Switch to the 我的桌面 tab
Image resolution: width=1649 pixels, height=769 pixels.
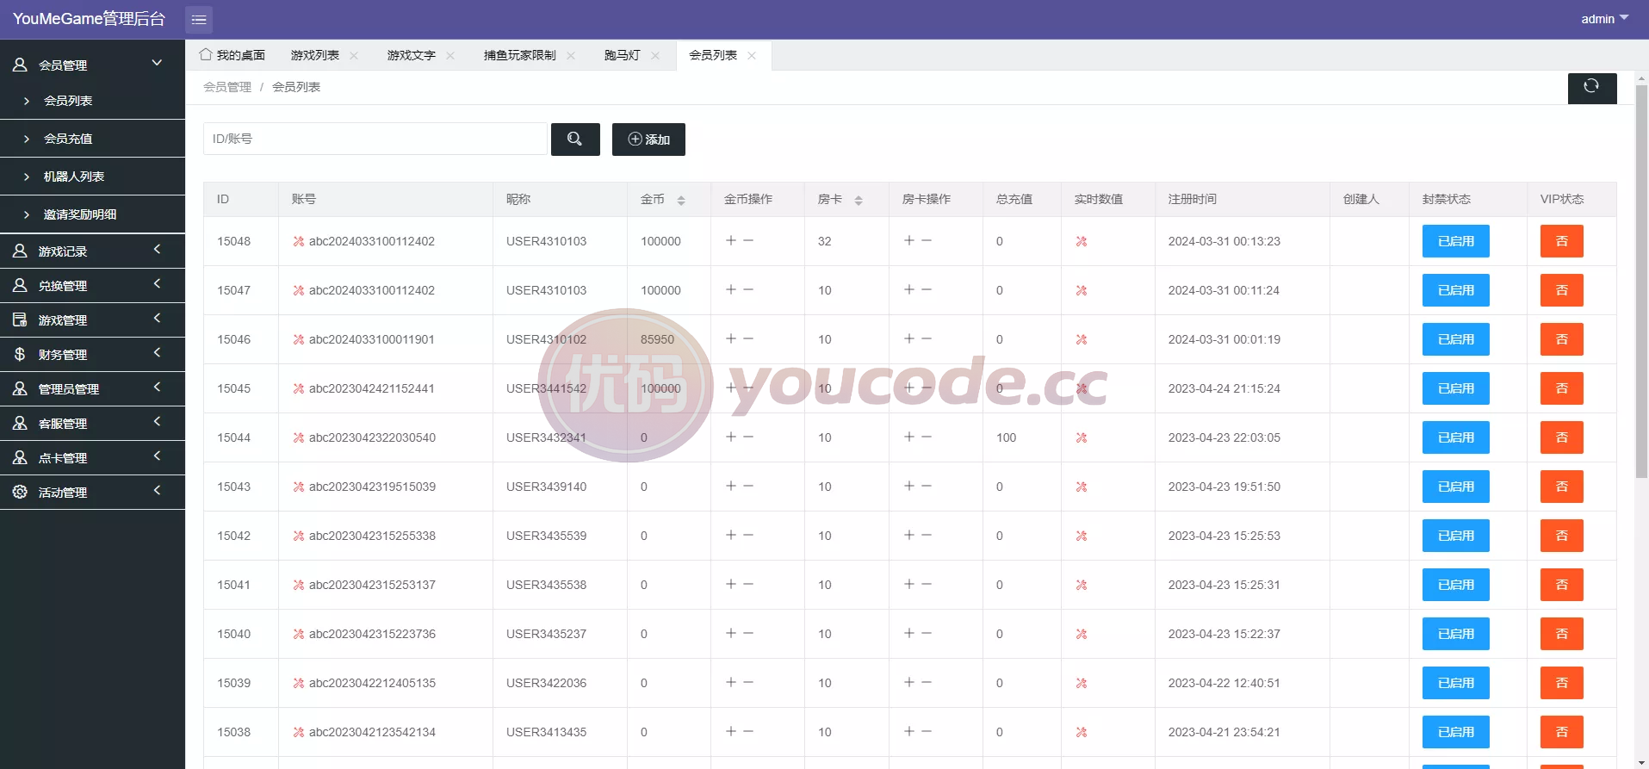pyautogui.click(x=232, y=55)
